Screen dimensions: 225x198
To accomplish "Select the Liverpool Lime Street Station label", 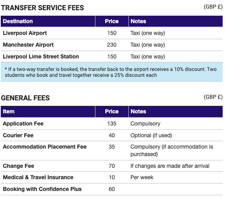I will 41,56.
